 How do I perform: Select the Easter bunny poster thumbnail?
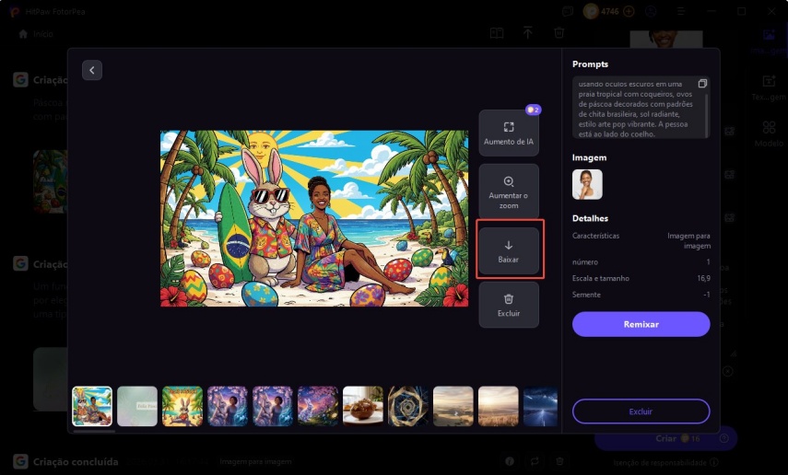[x=182, y=406]
